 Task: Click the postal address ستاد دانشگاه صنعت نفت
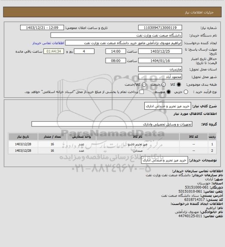[180, 196]
